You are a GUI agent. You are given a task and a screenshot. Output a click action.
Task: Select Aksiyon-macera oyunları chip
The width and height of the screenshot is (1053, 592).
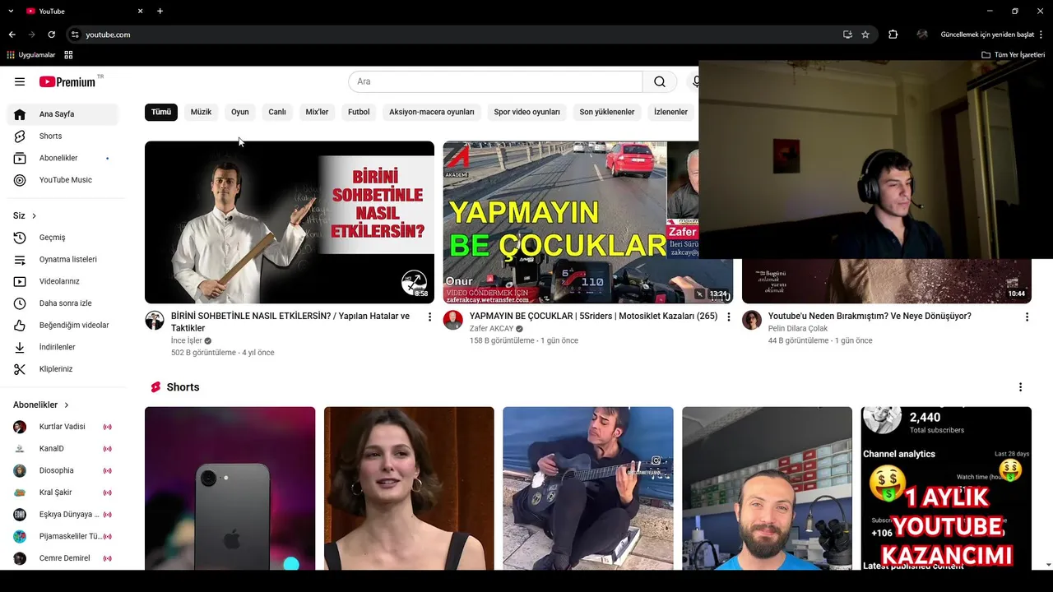point(432,112)
